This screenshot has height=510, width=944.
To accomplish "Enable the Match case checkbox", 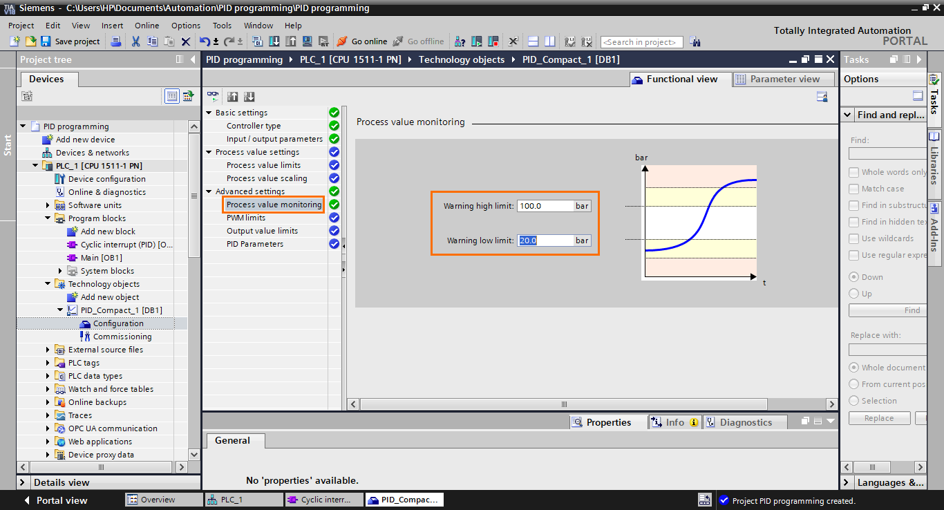I will click(853, 189).
